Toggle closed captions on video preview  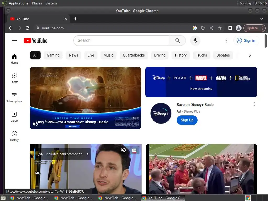tap(134, 150)
